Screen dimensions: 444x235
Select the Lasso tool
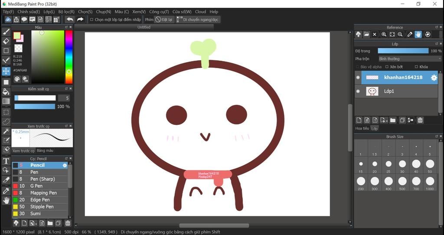pyautogui.click(x=6, y=122)
